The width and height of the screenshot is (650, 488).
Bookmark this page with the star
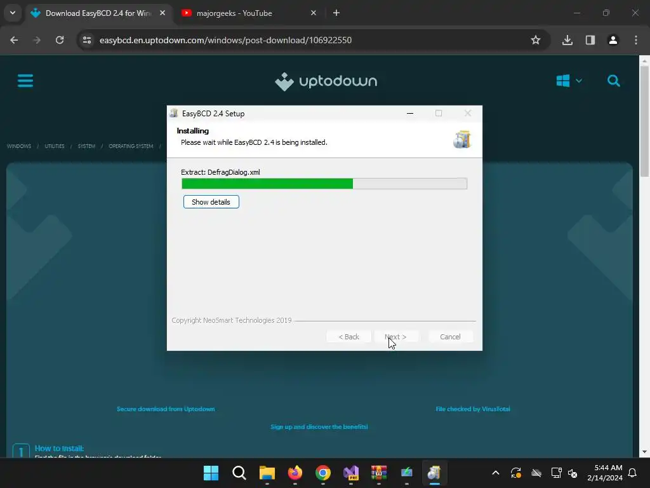click(x=536, y=40)
